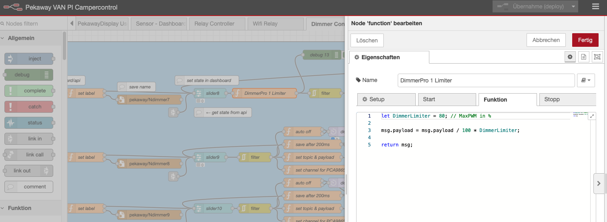Click into the Name input field
This screenshot has width=607, height=222.
click(486, 80)
